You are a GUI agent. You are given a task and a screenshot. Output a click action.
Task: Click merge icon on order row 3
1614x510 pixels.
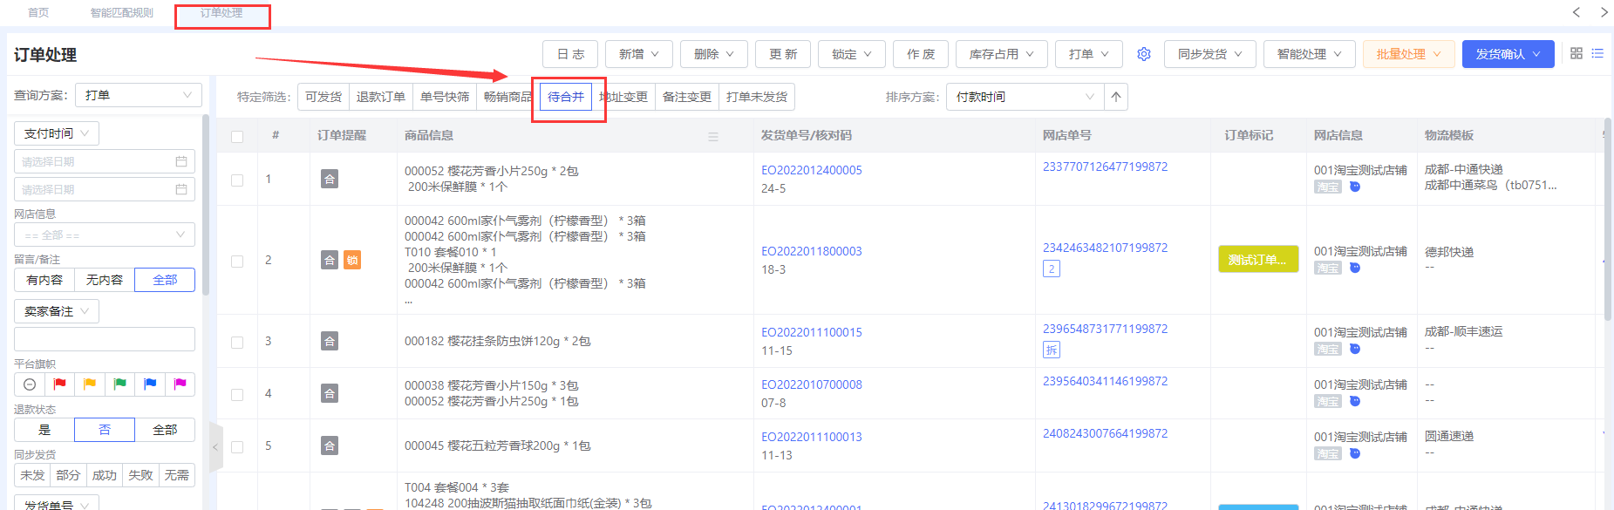(330, 341)
